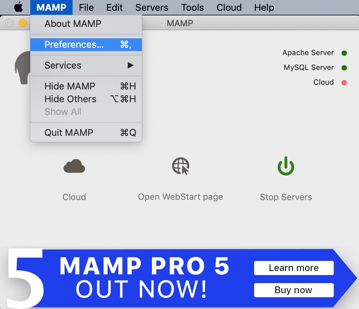
Task: Open the Tools menu in menu bar
Action: [192, 7]
